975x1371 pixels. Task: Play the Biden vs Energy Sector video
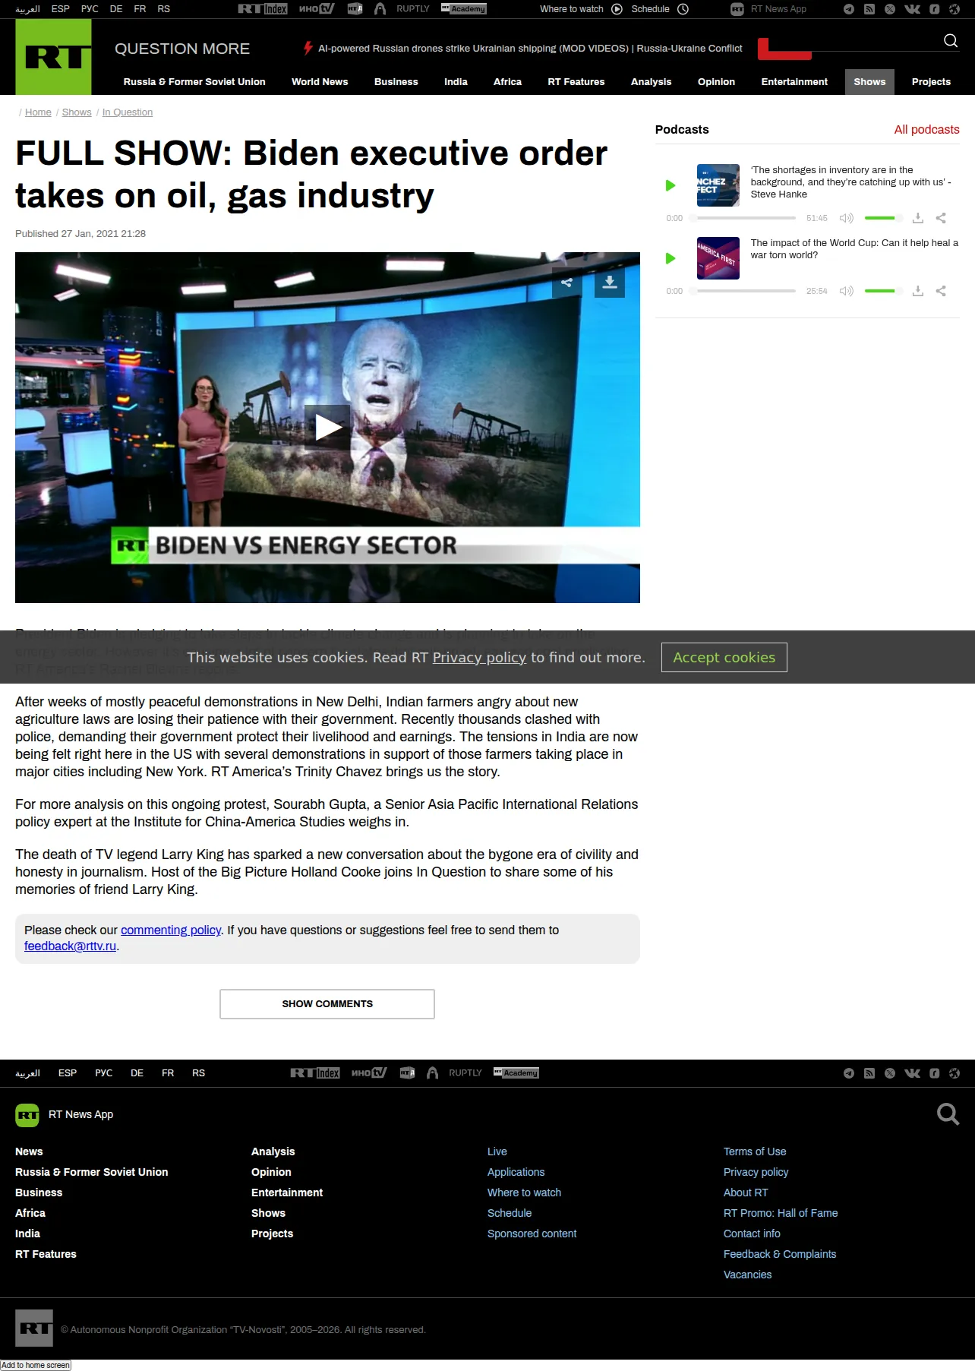(327, 428)
